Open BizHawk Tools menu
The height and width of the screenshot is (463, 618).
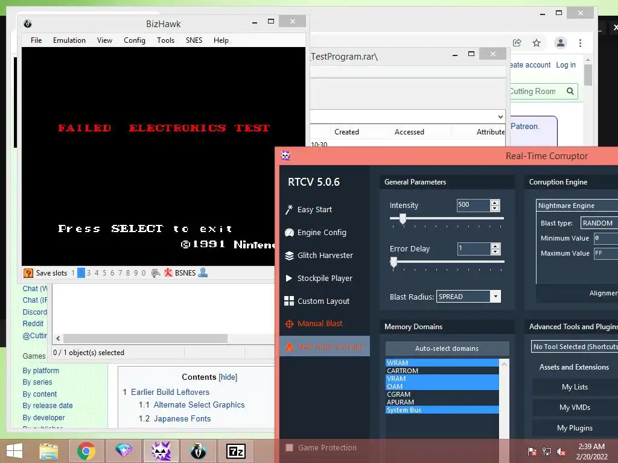(165, 40)
